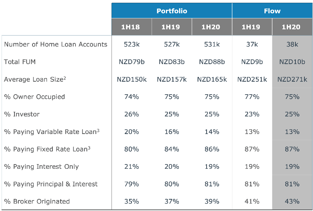Image resolution: width=313 pixels, height=211 pixels.
Task: Click the % Owner Occupied row label
Action: pyautogui.click(x=34, y=97)
